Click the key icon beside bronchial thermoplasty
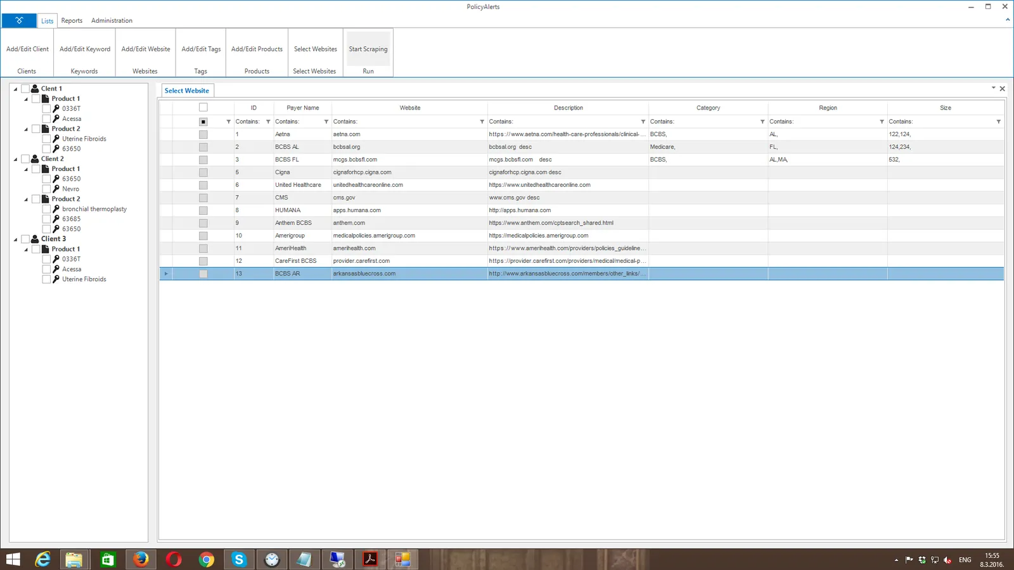 pyautogui.click(x=56, y=209)
